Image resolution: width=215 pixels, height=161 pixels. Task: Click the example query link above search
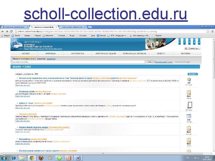click(x=51, y=59)
